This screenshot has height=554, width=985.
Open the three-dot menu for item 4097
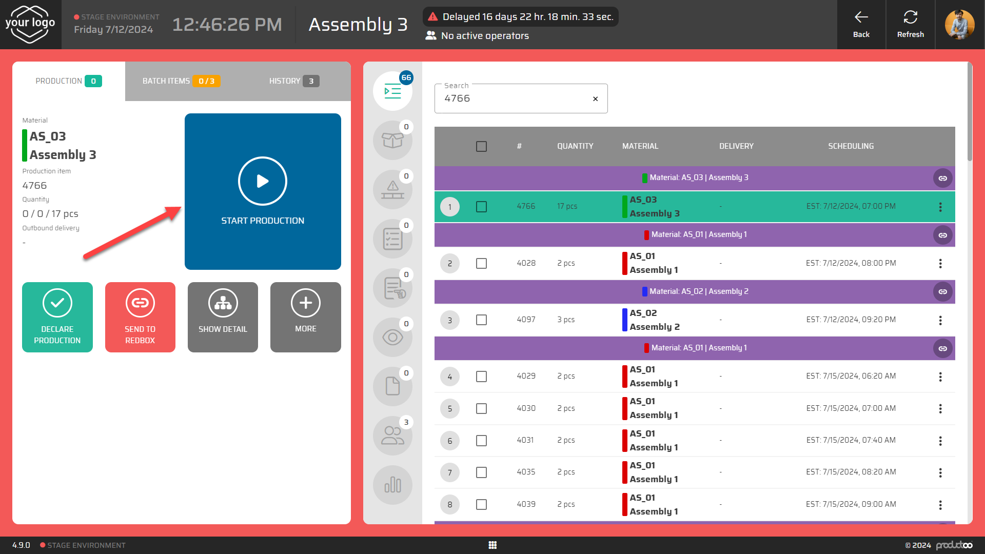click(940, 320)
